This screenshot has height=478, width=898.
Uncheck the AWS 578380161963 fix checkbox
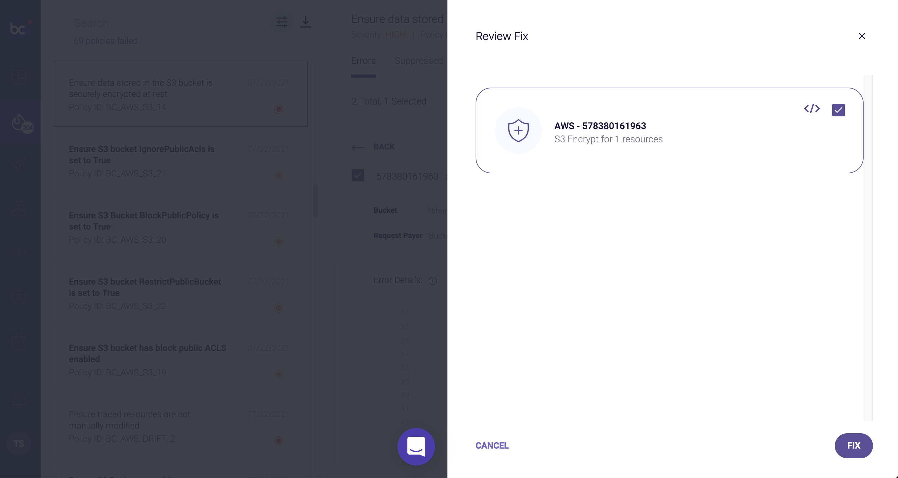pos(838,110)
